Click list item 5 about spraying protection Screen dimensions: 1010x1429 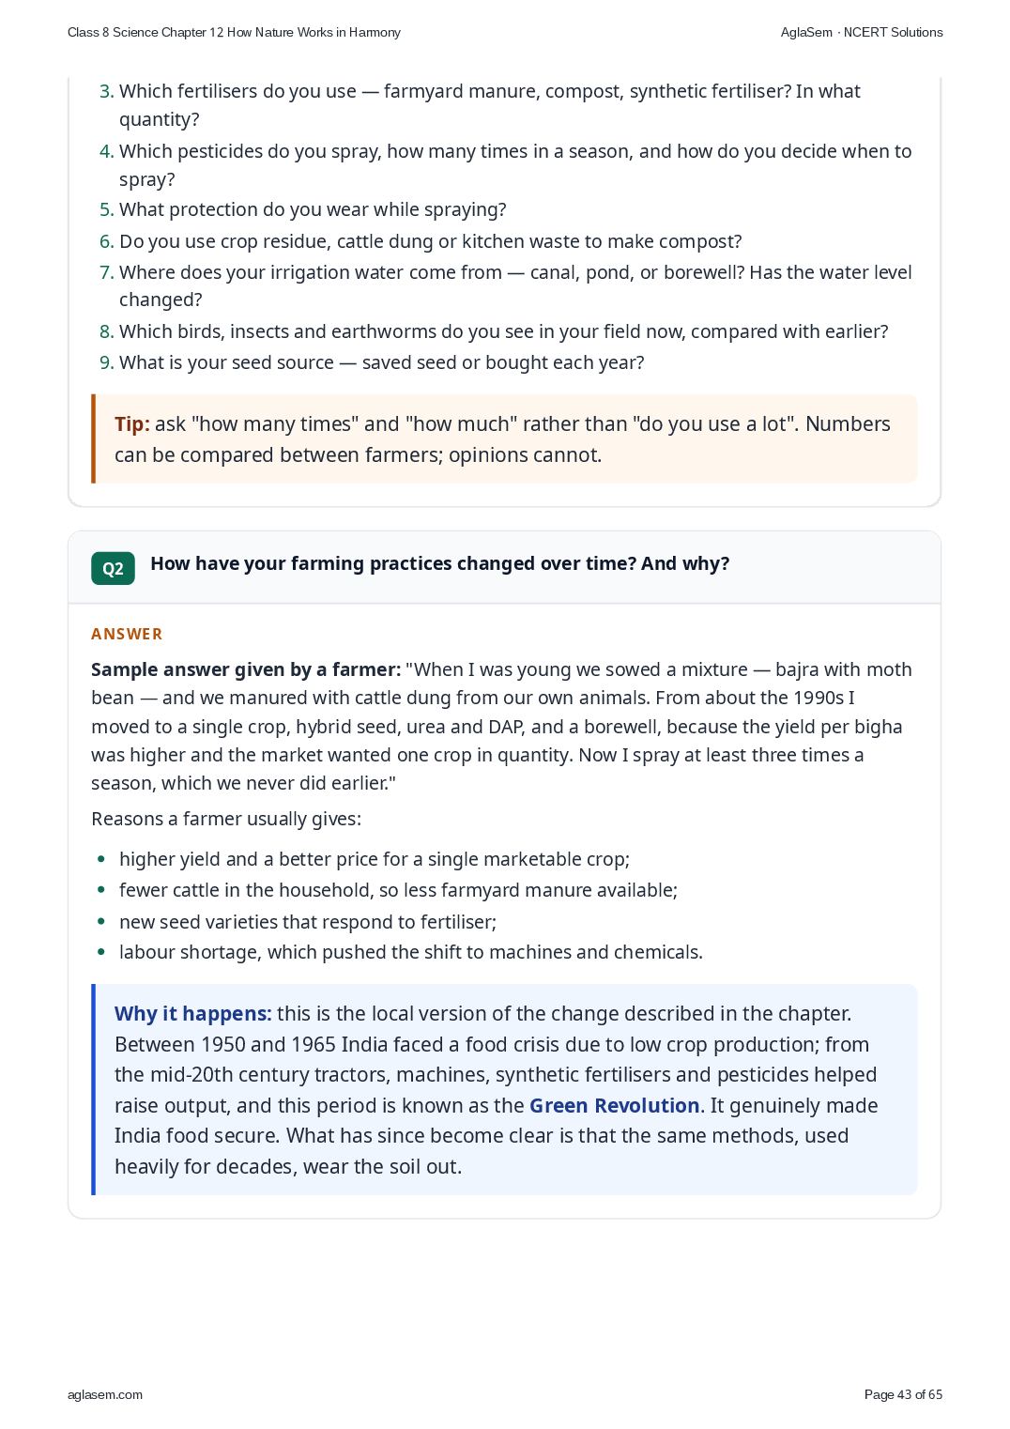pyautogui.click(x=303, y=209)
